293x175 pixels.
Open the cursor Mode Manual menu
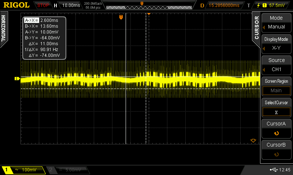(276, 23)
